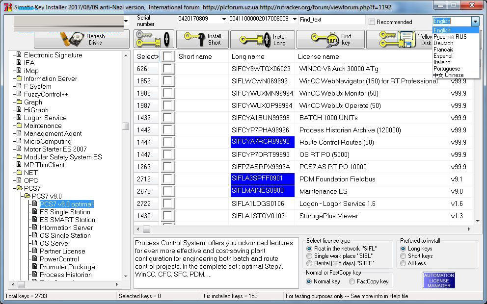The image size is (487, 304).
Task: Select Deutsch from the language list
Action: click(443, 43)
